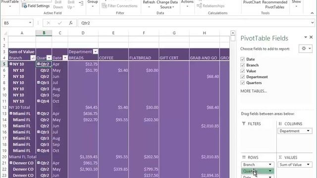Open Branch field dropdown in ROWS area

point(270,165)
